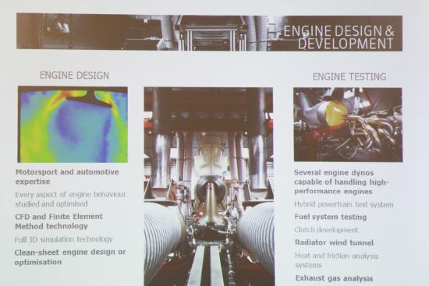429x286 pixels.
Task: Click Radiator wind tunnel item
Action: click(x=334, y=242)
